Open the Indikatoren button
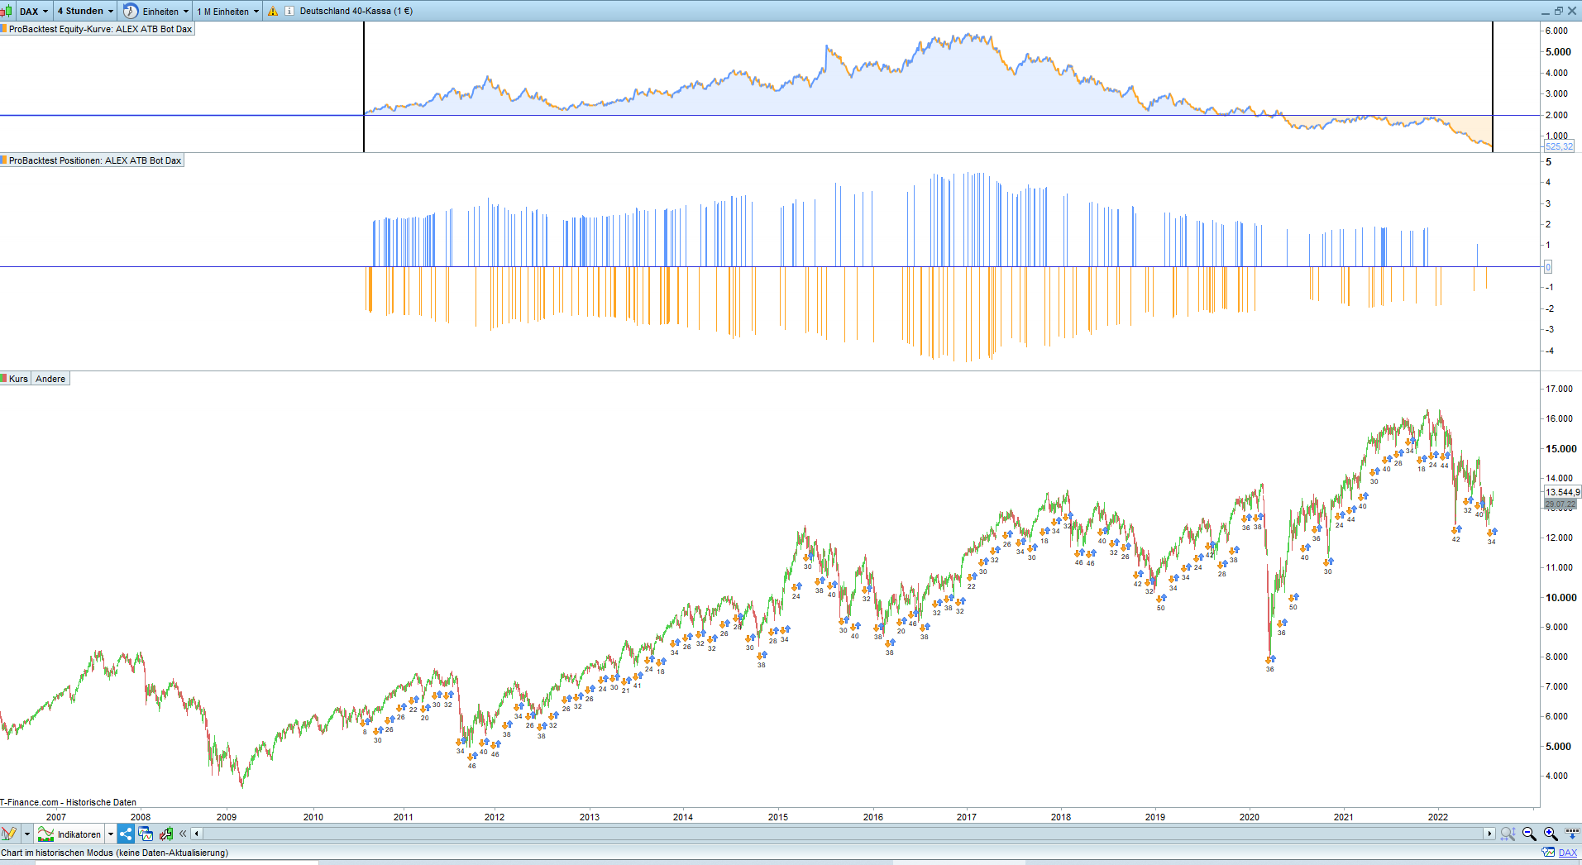 70,834
